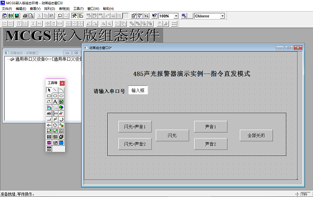The image size is (313, 197).
Task: Toggle the toolbox hammer button
Action: (74, 16)
